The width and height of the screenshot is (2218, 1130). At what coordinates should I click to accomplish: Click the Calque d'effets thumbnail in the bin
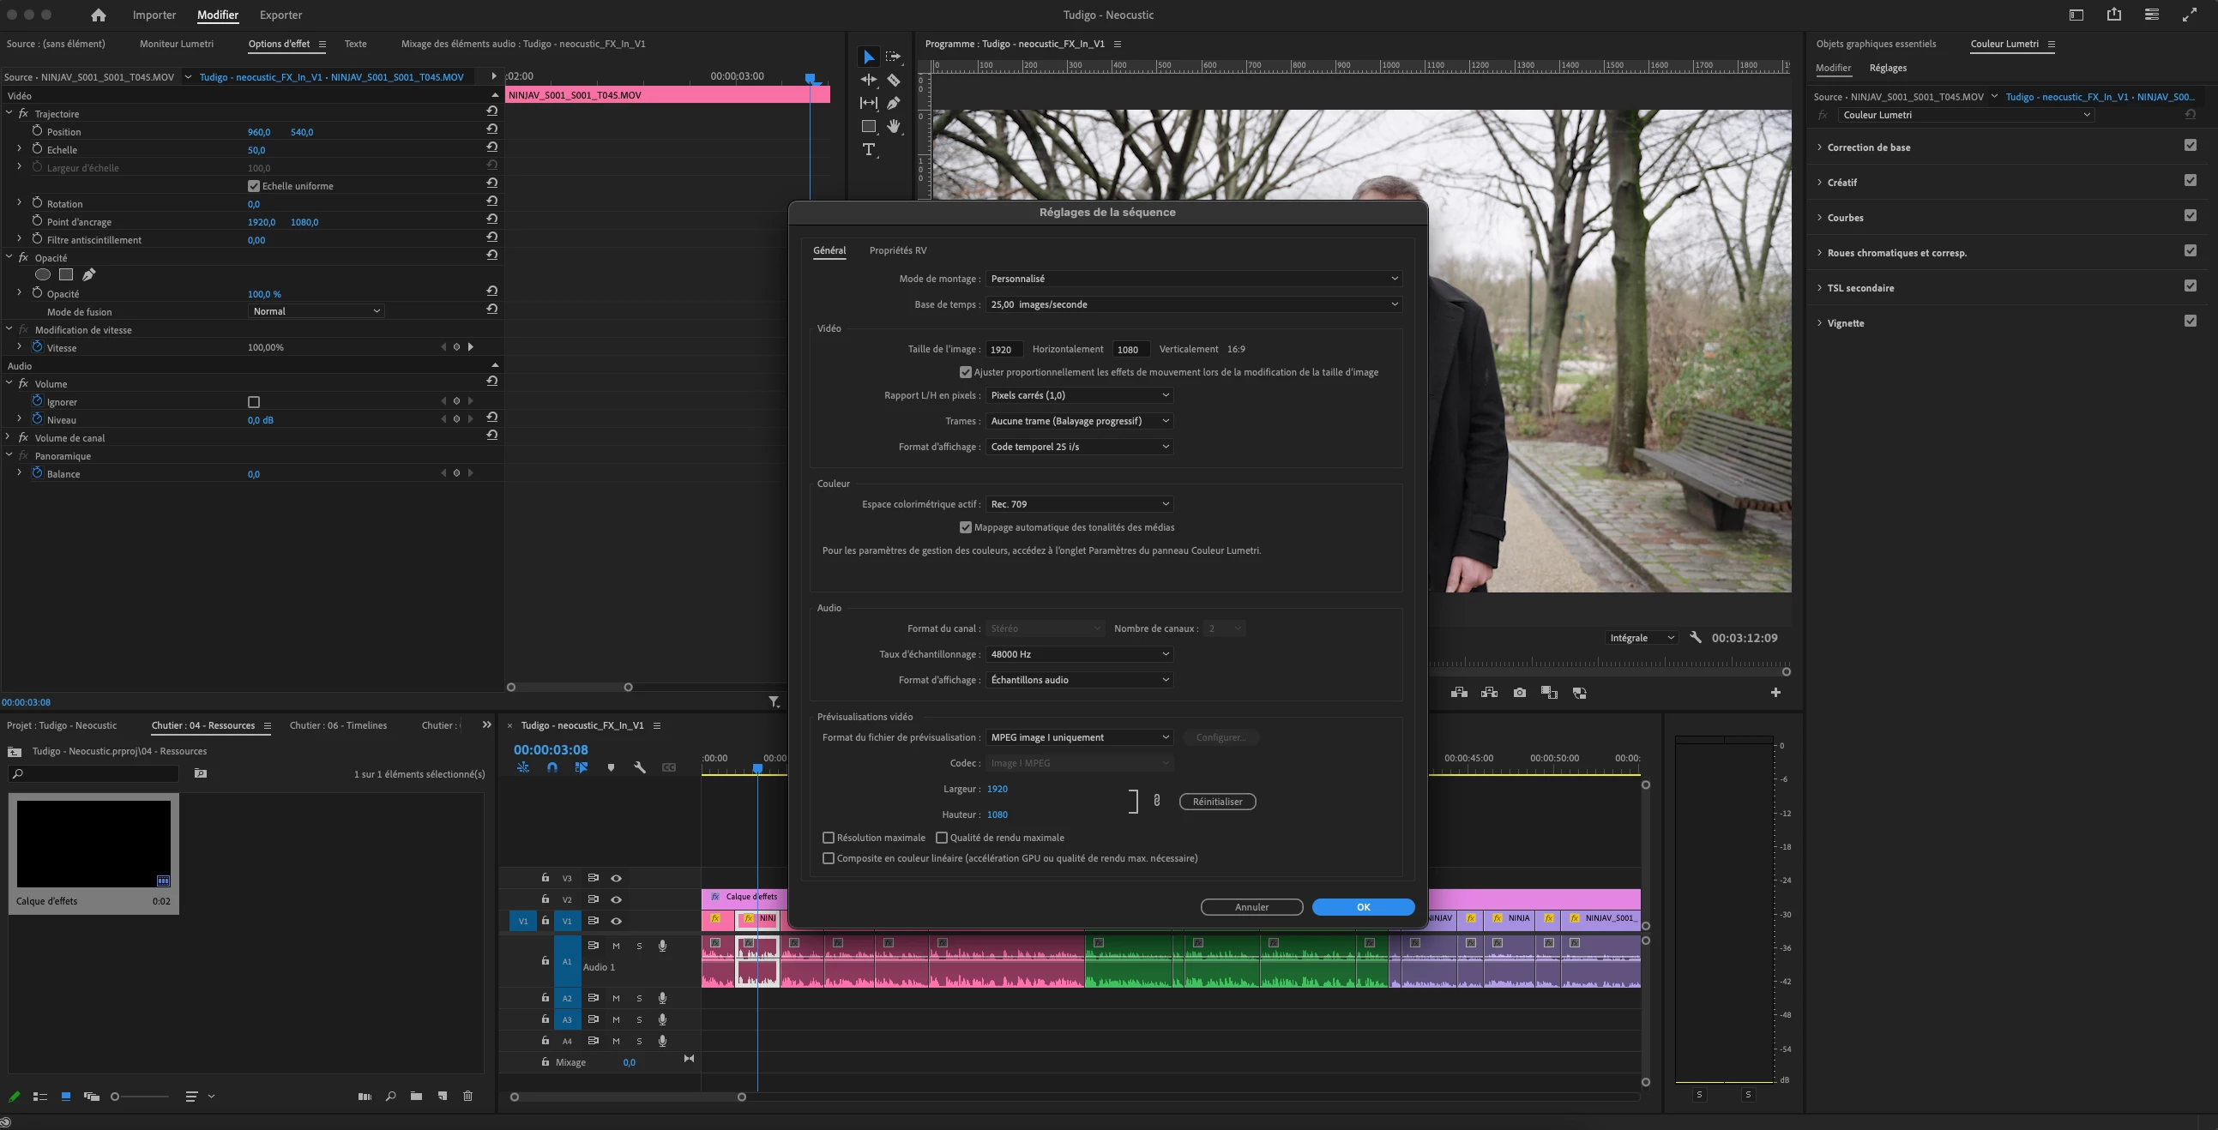93,844
